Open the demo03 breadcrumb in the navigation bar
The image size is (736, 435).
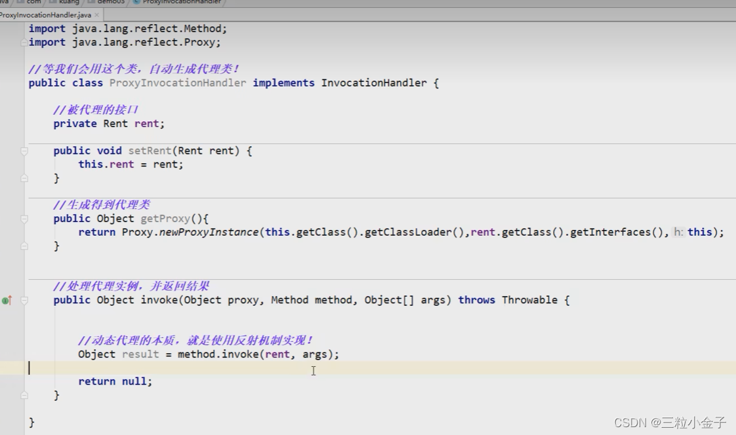[x=106, y=2]
